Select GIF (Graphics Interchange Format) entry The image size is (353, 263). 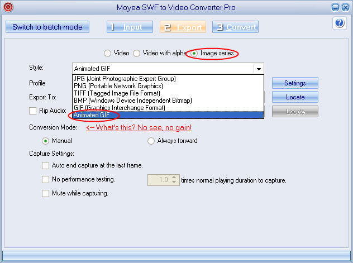click(x=168, y=108)
